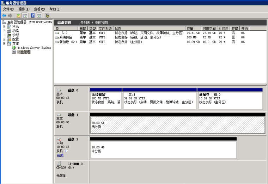Click the 角色 roles icon in tree
The image size is (268, 184).
tap(9, 26)
